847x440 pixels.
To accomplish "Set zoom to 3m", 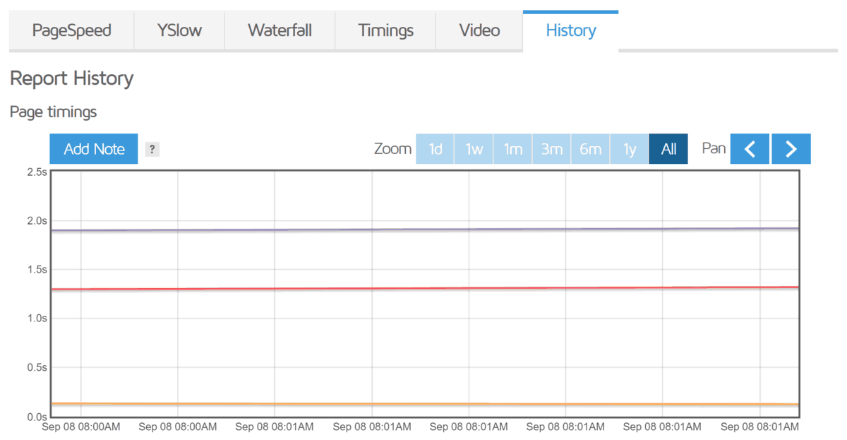I will click(x=551, y=149).
